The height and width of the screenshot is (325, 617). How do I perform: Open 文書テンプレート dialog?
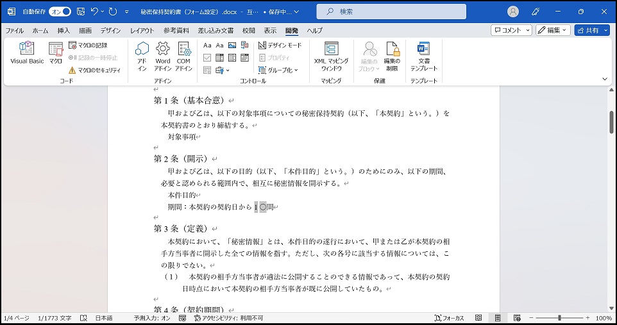tap(423, 56)
